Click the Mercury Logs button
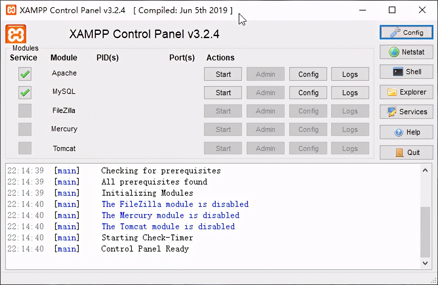 tap(350, 129)
